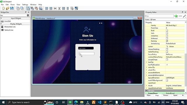
Task: Collapse the Input Widgets category
Action: 1,18
